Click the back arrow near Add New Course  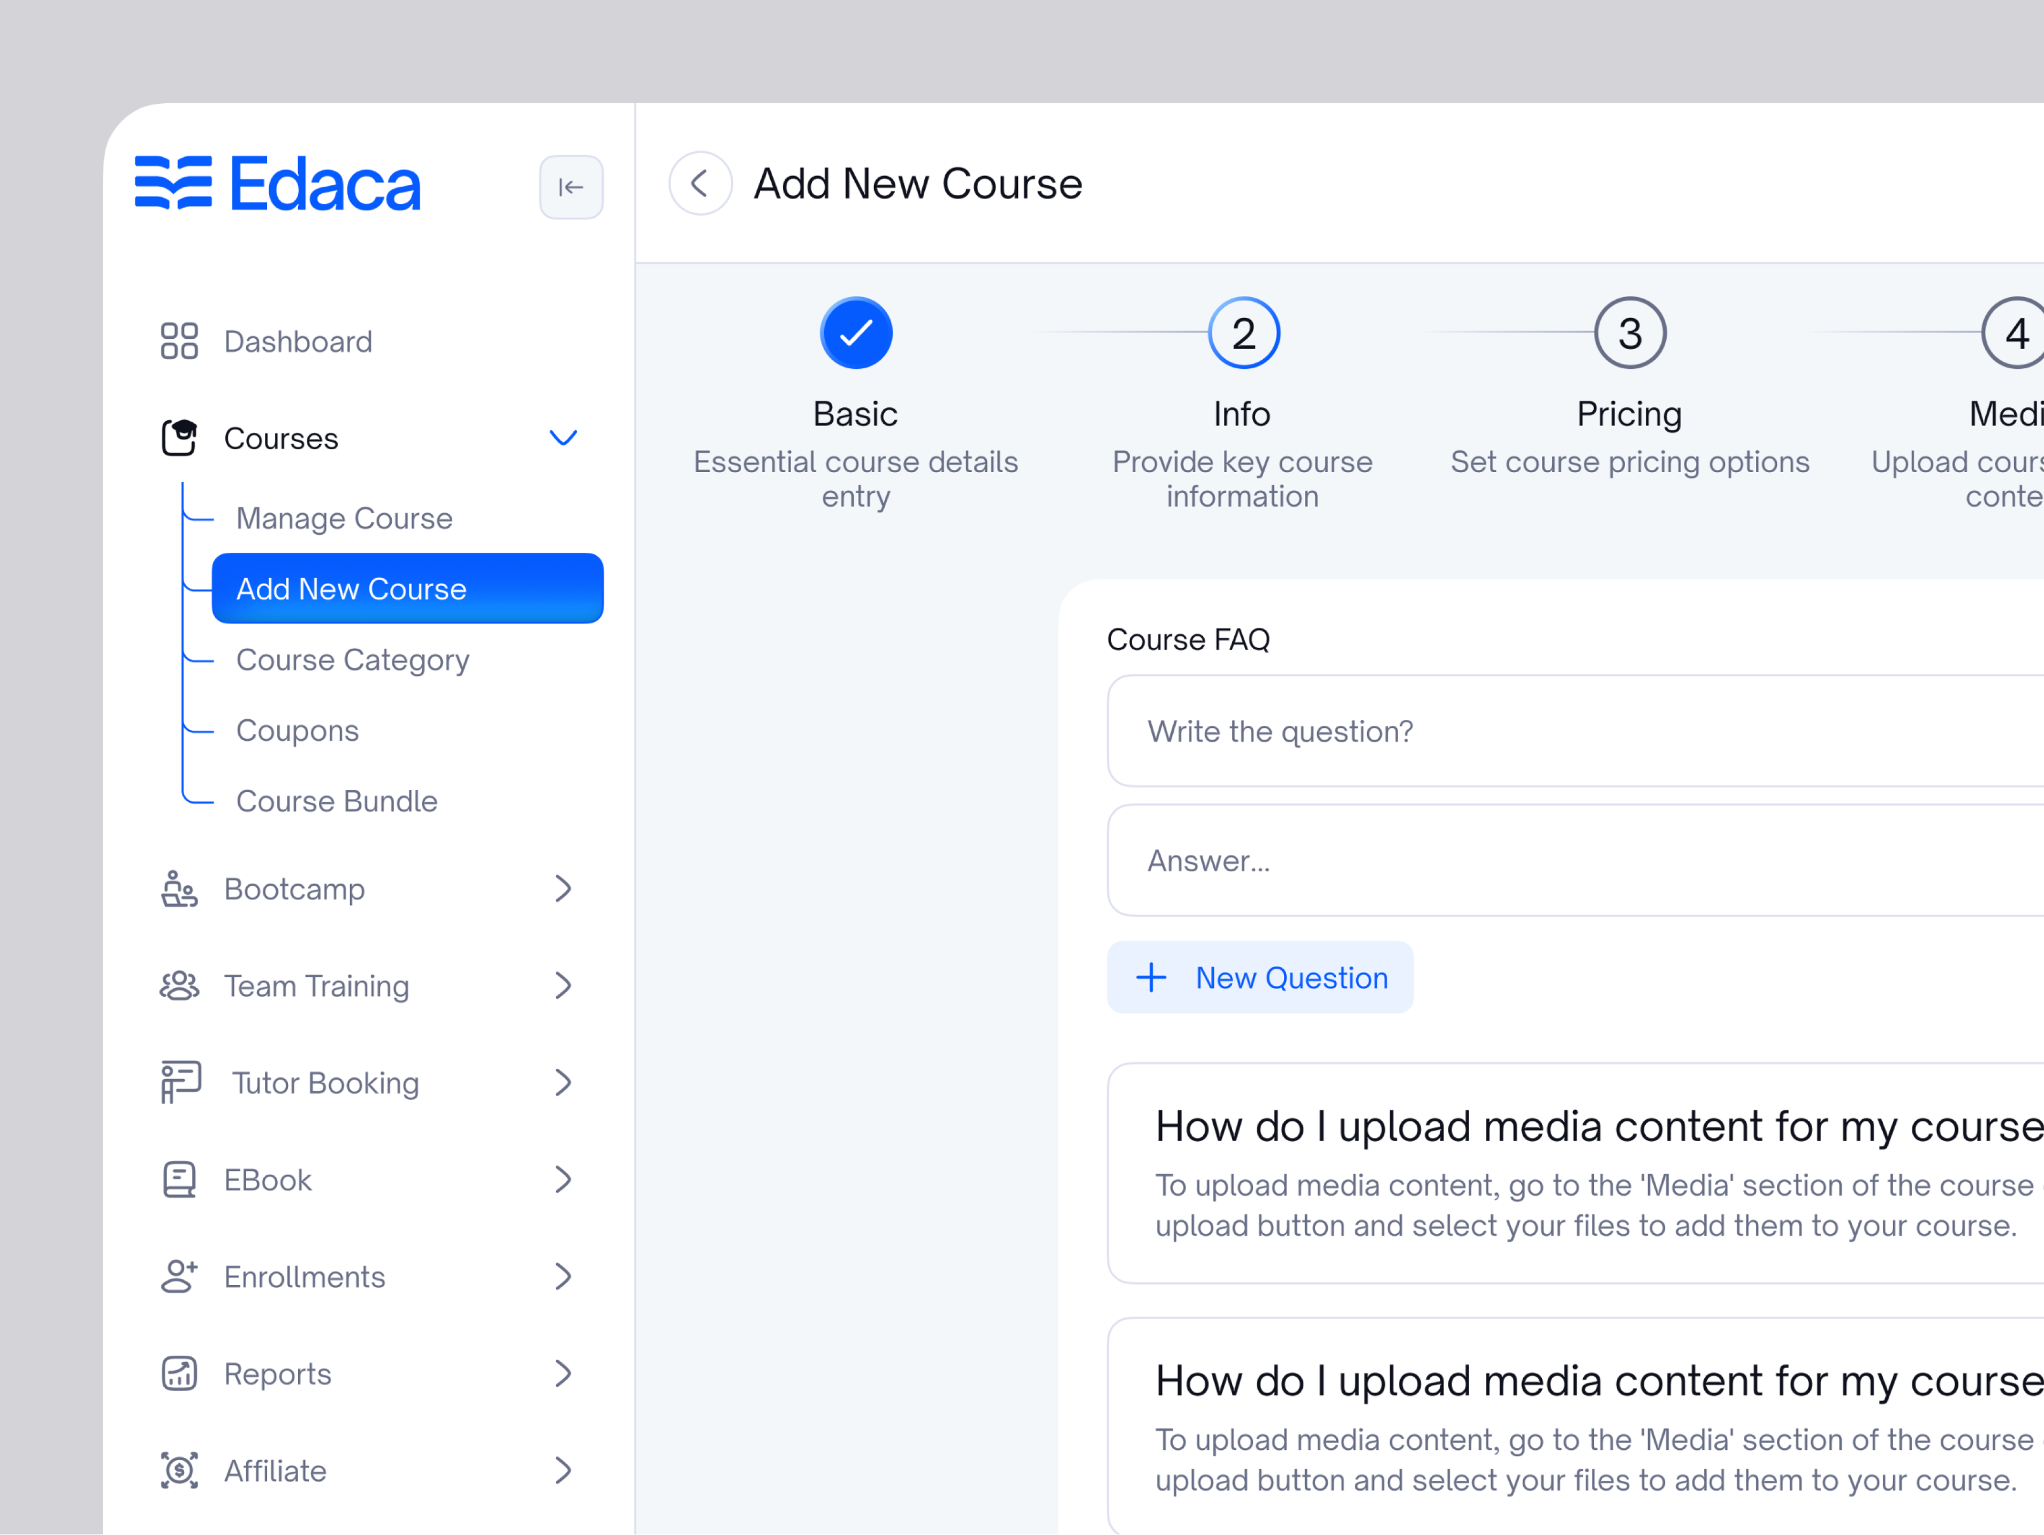(700, 183)
